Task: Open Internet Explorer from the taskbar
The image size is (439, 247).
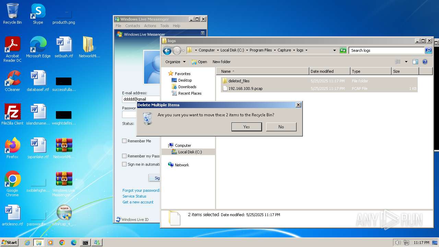Action: [x=27, y=243]
